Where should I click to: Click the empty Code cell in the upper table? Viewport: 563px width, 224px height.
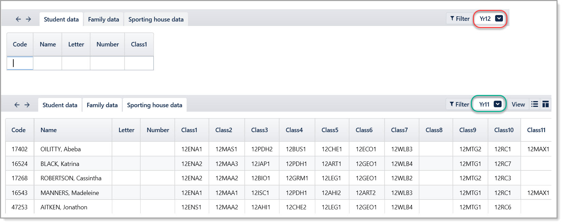point(20,63)
